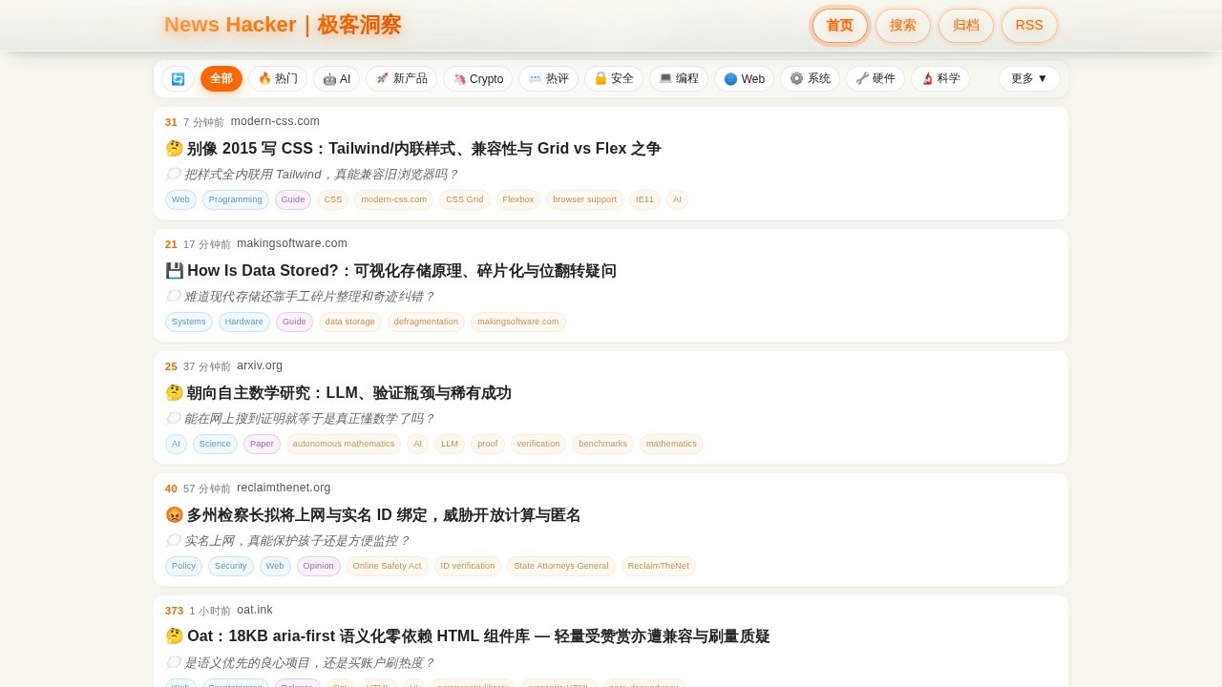Image resolution: width=1222 pixels, height=687 pixels.
Task: Filter by Crypto unicorn category
Action: tap(477, 79)
